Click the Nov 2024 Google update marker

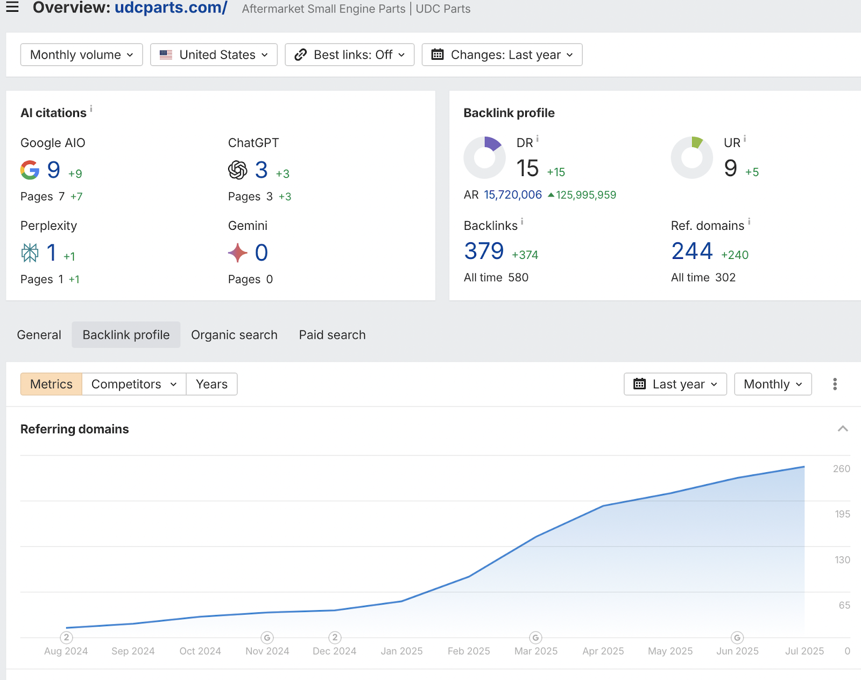267,637
